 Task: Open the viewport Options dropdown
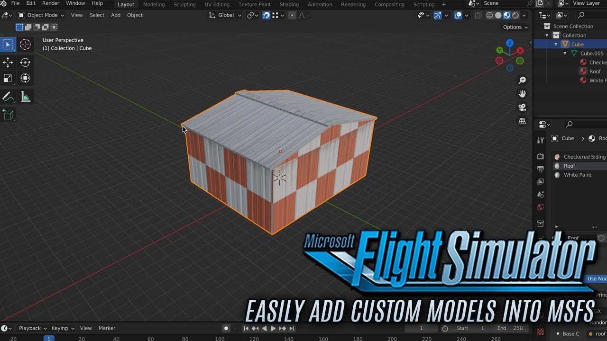pyautogui.click(x=515, y=27)
